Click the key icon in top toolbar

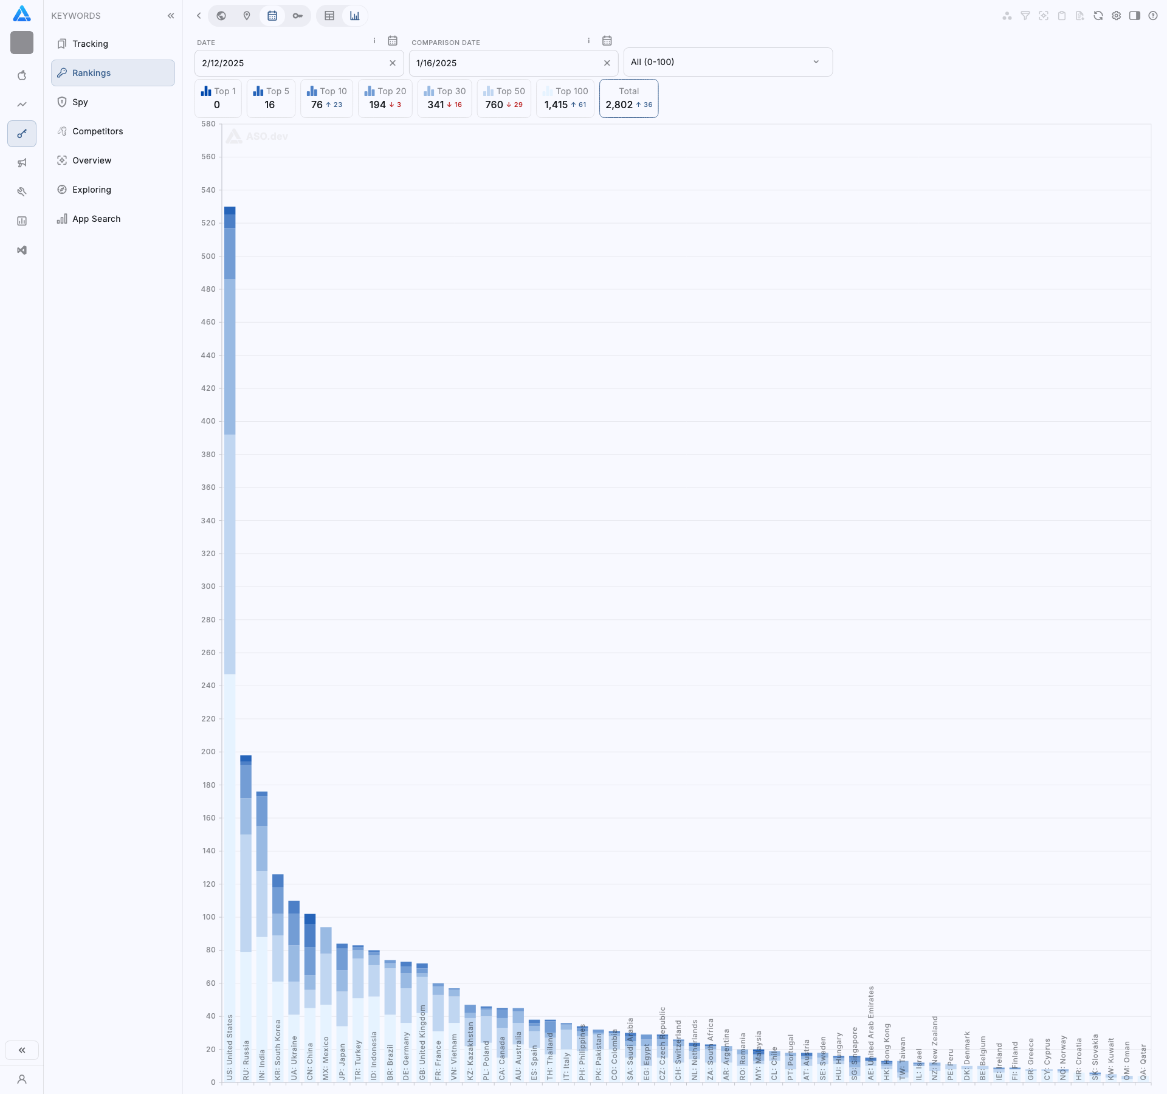click(297, 16)
